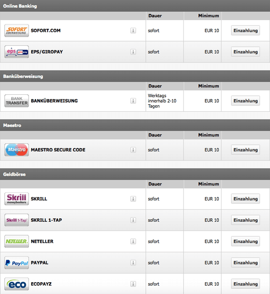The height and width of the screenshot is (294, 270).
Task: Click the Bank Transfer logo
Action: [x=17, y=101]
